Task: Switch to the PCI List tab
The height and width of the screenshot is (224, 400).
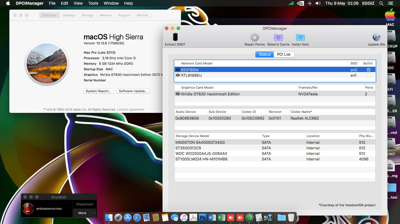Action: coord(284,54)
